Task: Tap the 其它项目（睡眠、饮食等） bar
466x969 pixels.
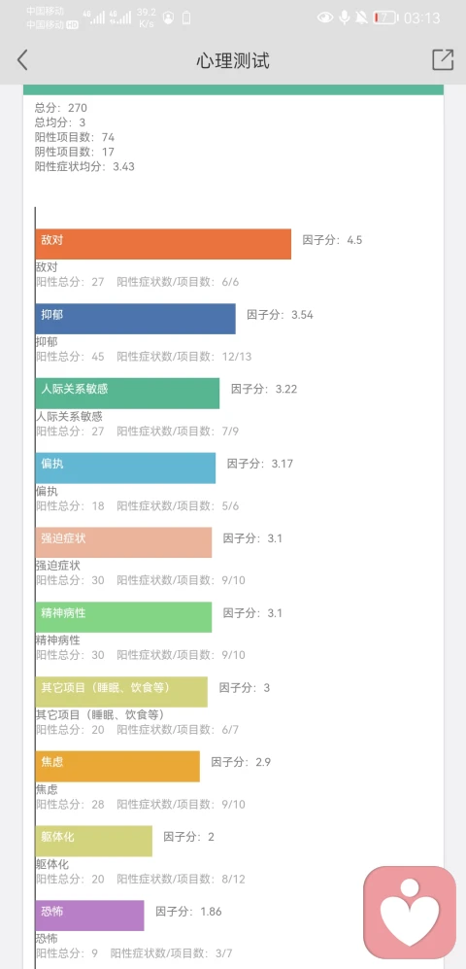Action: pos(121,692)
